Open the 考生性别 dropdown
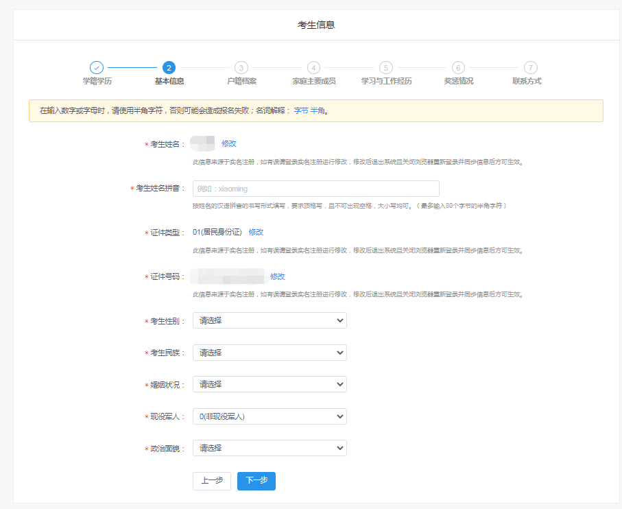622x509 pixels. coord(270,320)
